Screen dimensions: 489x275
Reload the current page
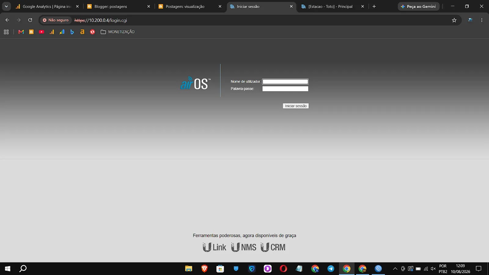30,20
